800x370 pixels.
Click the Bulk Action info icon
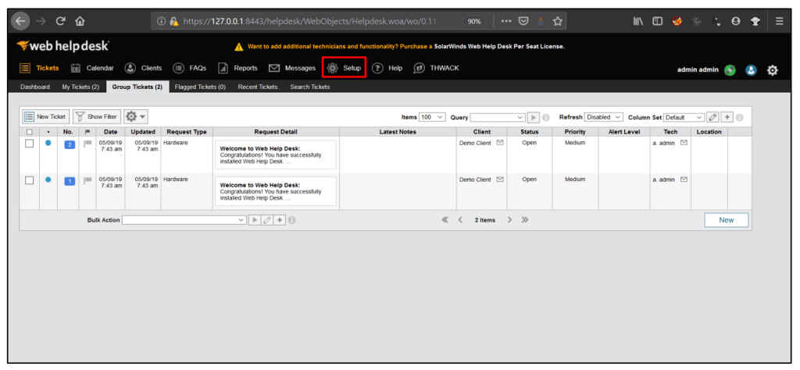click(292, 220)
